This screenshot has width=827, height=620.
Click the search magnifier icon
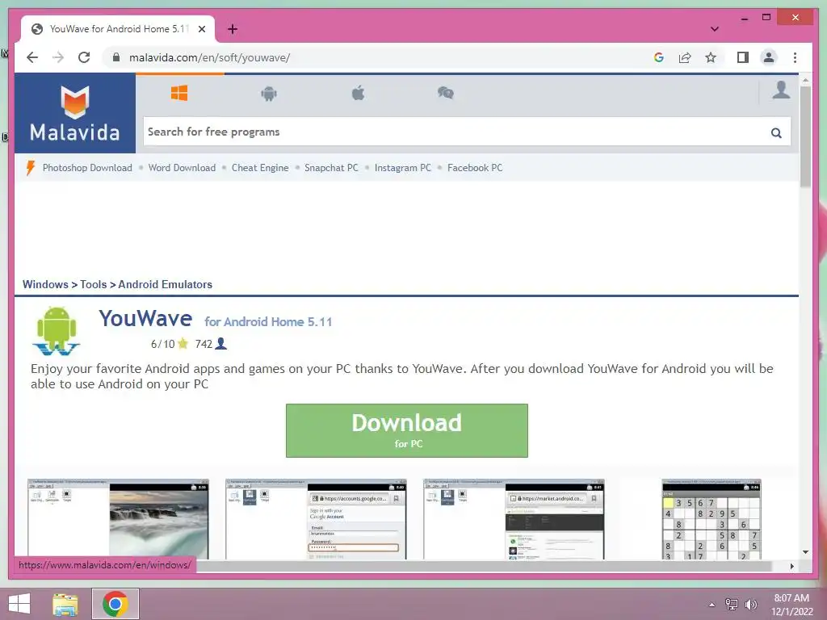click(x=776, y=133)
